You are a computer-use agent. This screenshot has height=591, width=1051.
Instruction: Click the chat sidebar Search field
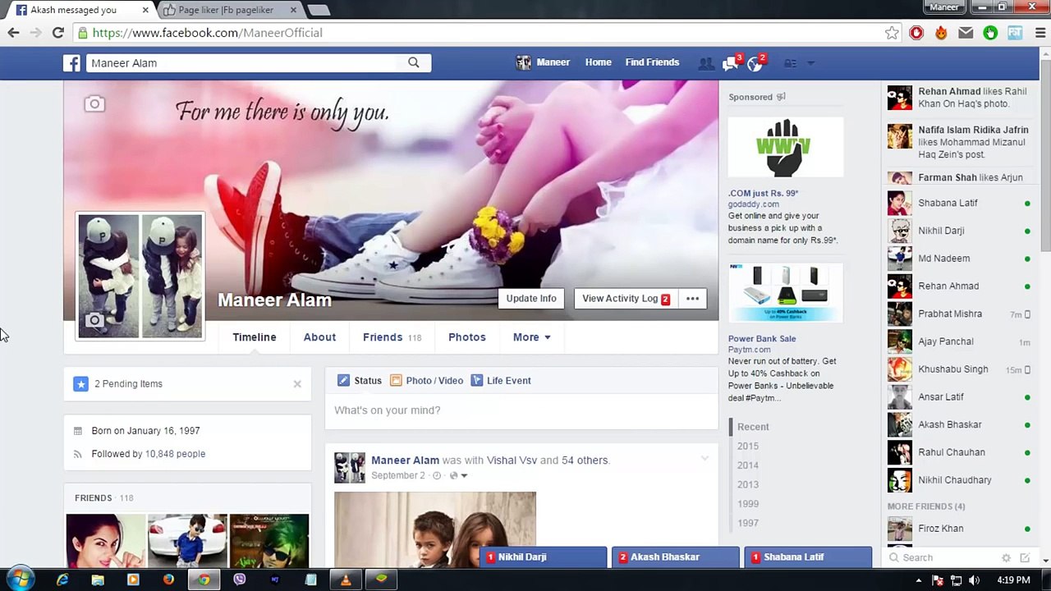(944, 558)
